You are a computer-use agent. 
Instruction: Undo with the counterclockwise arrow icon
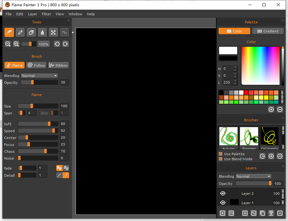click(x=57, y=44)
